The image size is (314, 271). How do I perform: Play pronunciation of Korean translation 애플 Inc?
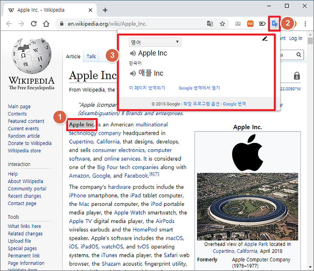click(x=133, y=73)
